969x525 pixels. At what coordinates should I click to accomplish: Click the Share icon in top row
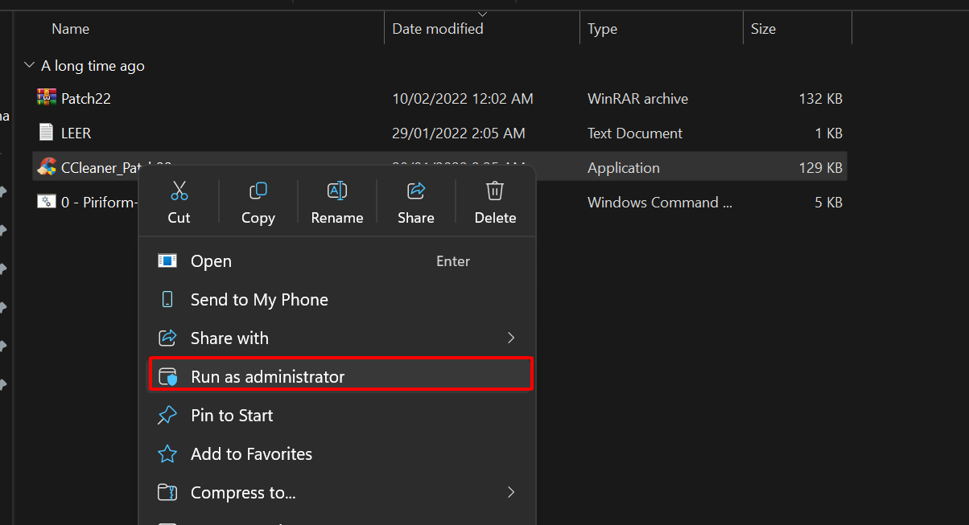click(x=415, y=191)
